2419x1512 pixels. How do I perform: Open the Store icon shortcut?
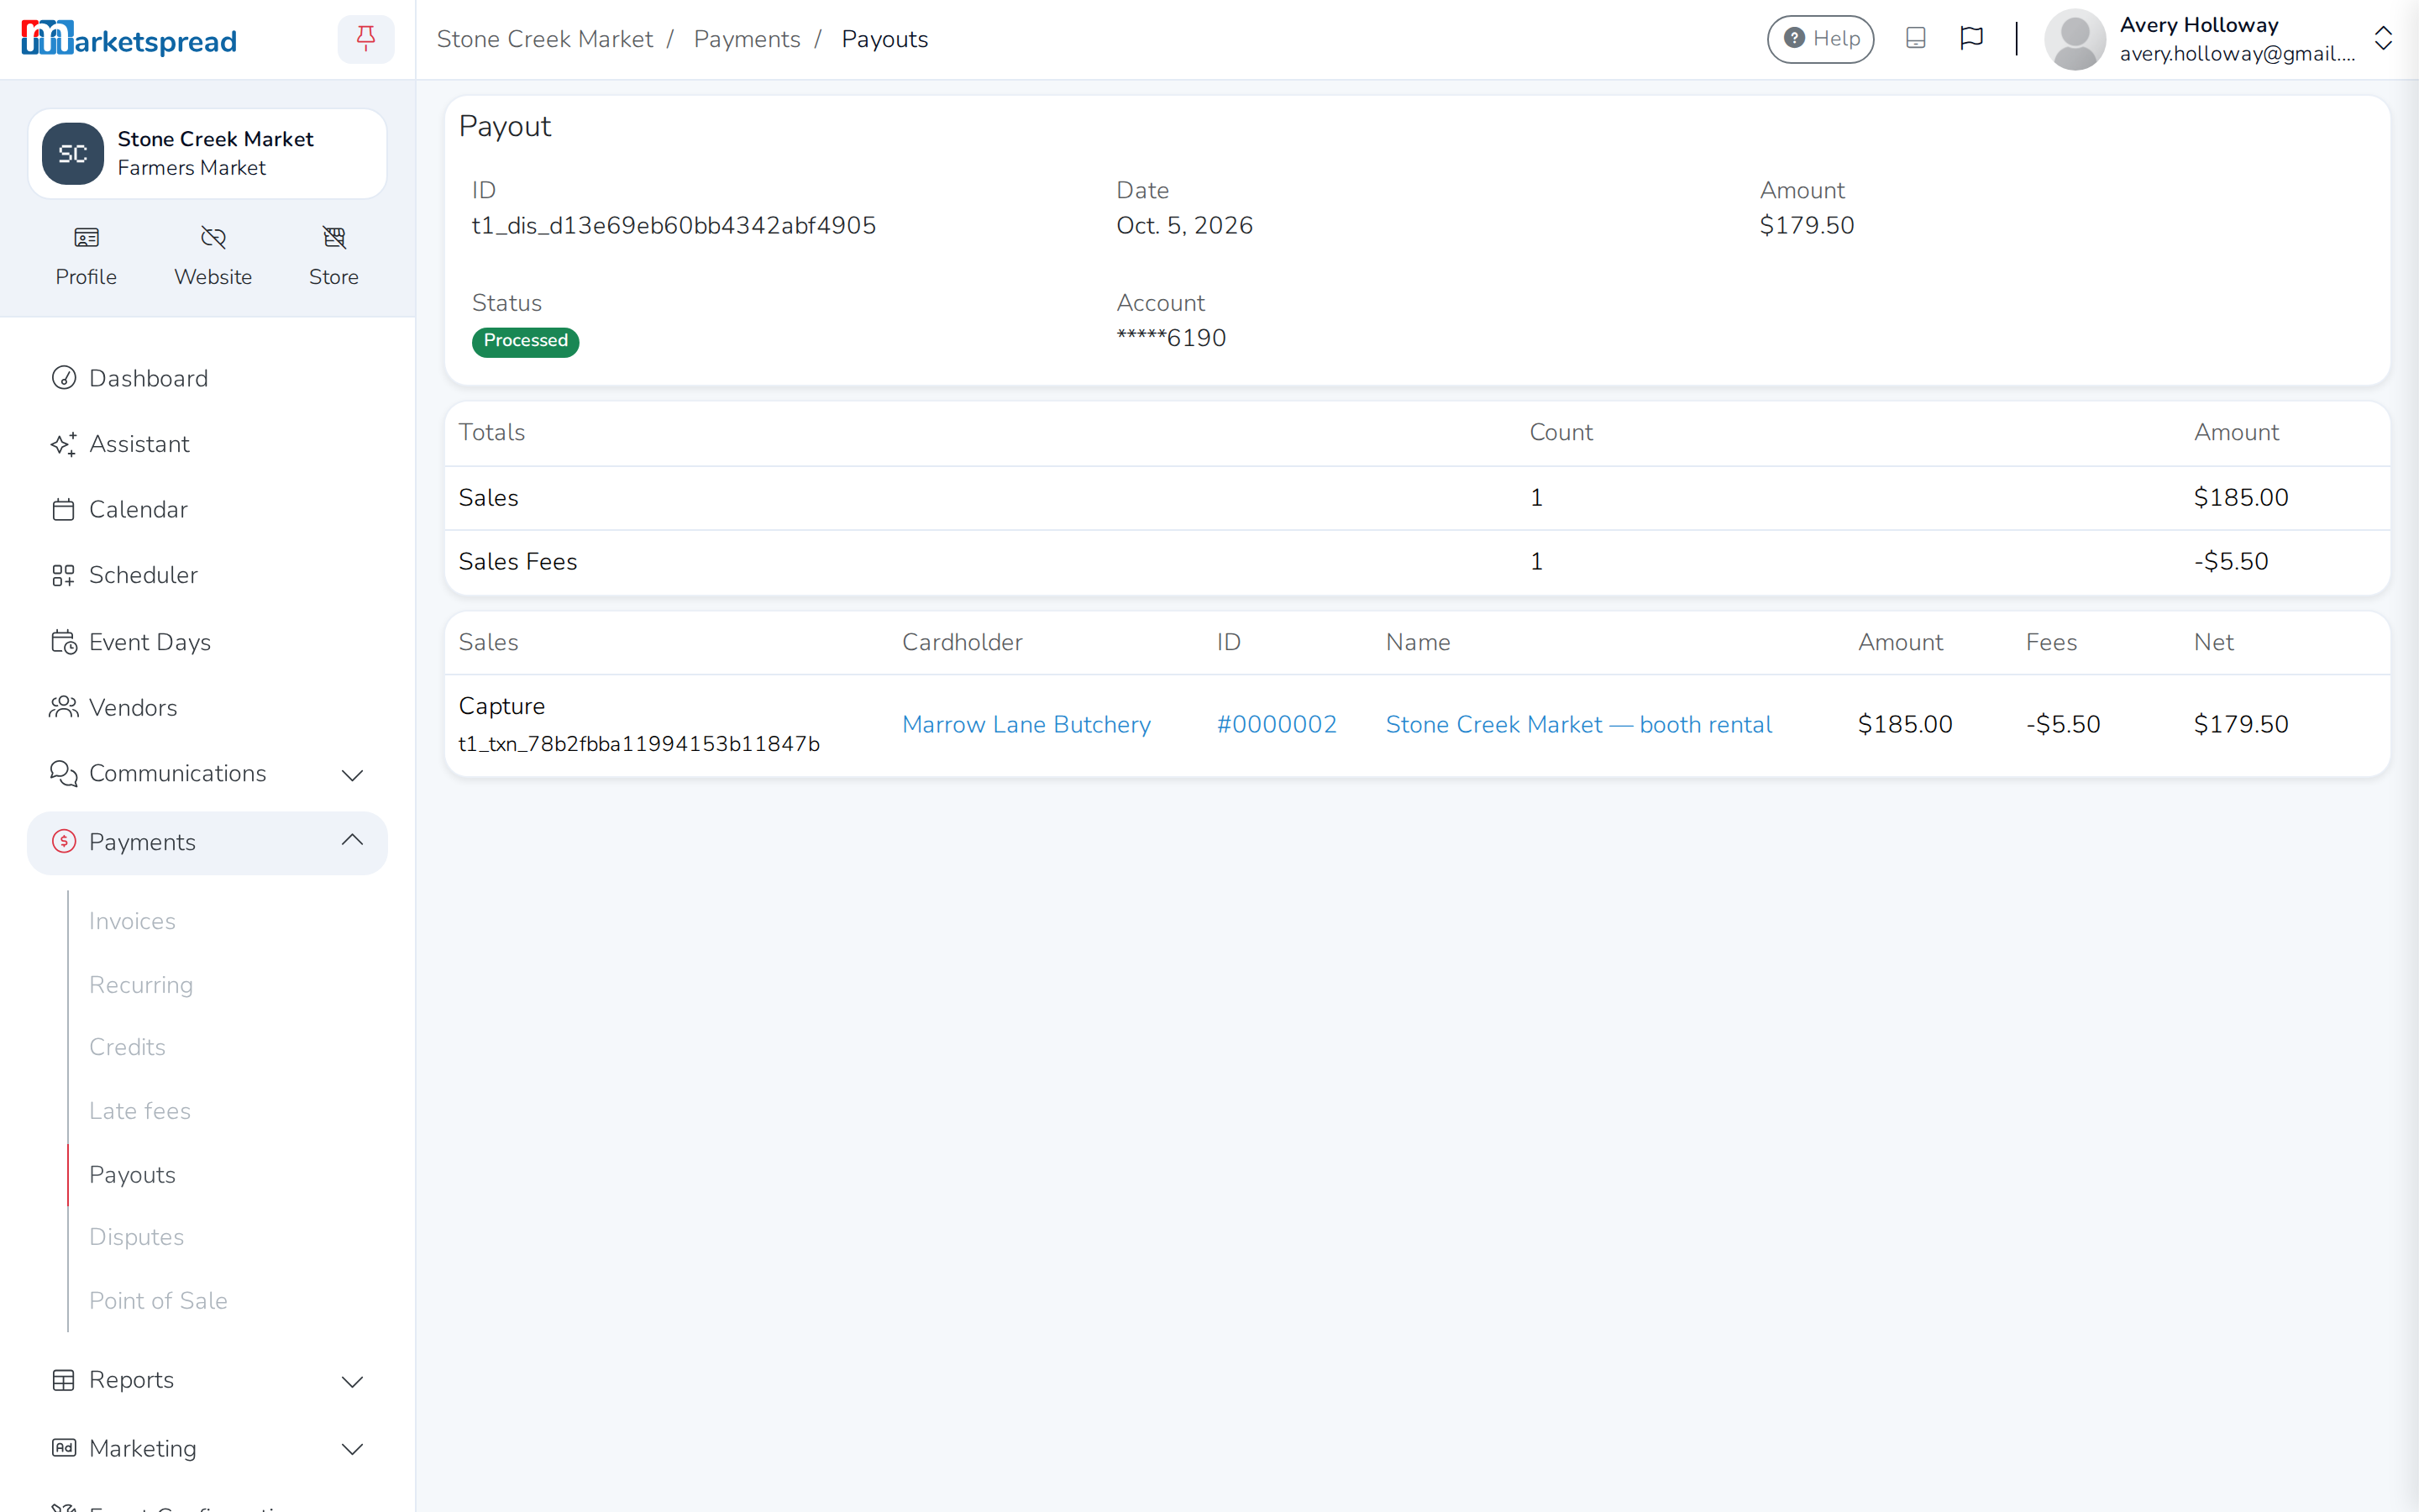pyautogui.click(x=333, y=256)
